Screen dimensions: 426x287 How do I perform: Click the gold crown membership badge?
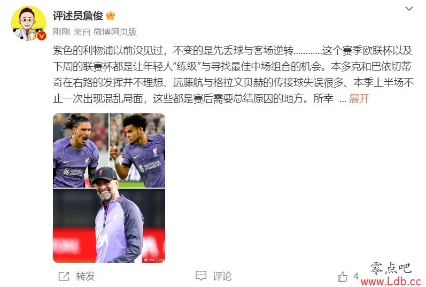[x=110, y=15]
